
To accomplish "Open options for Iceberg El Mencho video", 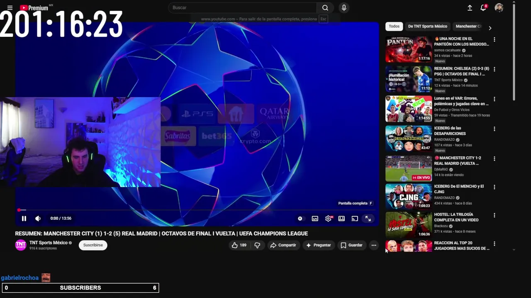I will click(x=494, y=187).
